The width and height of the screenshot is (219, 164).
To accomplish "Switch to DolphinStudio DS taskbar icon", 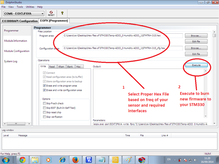I will (115, 160).
